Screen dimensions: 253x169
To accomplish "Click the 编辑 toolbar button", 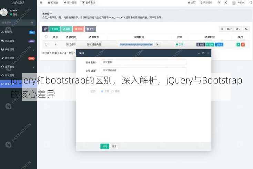I will click(67, 29).
